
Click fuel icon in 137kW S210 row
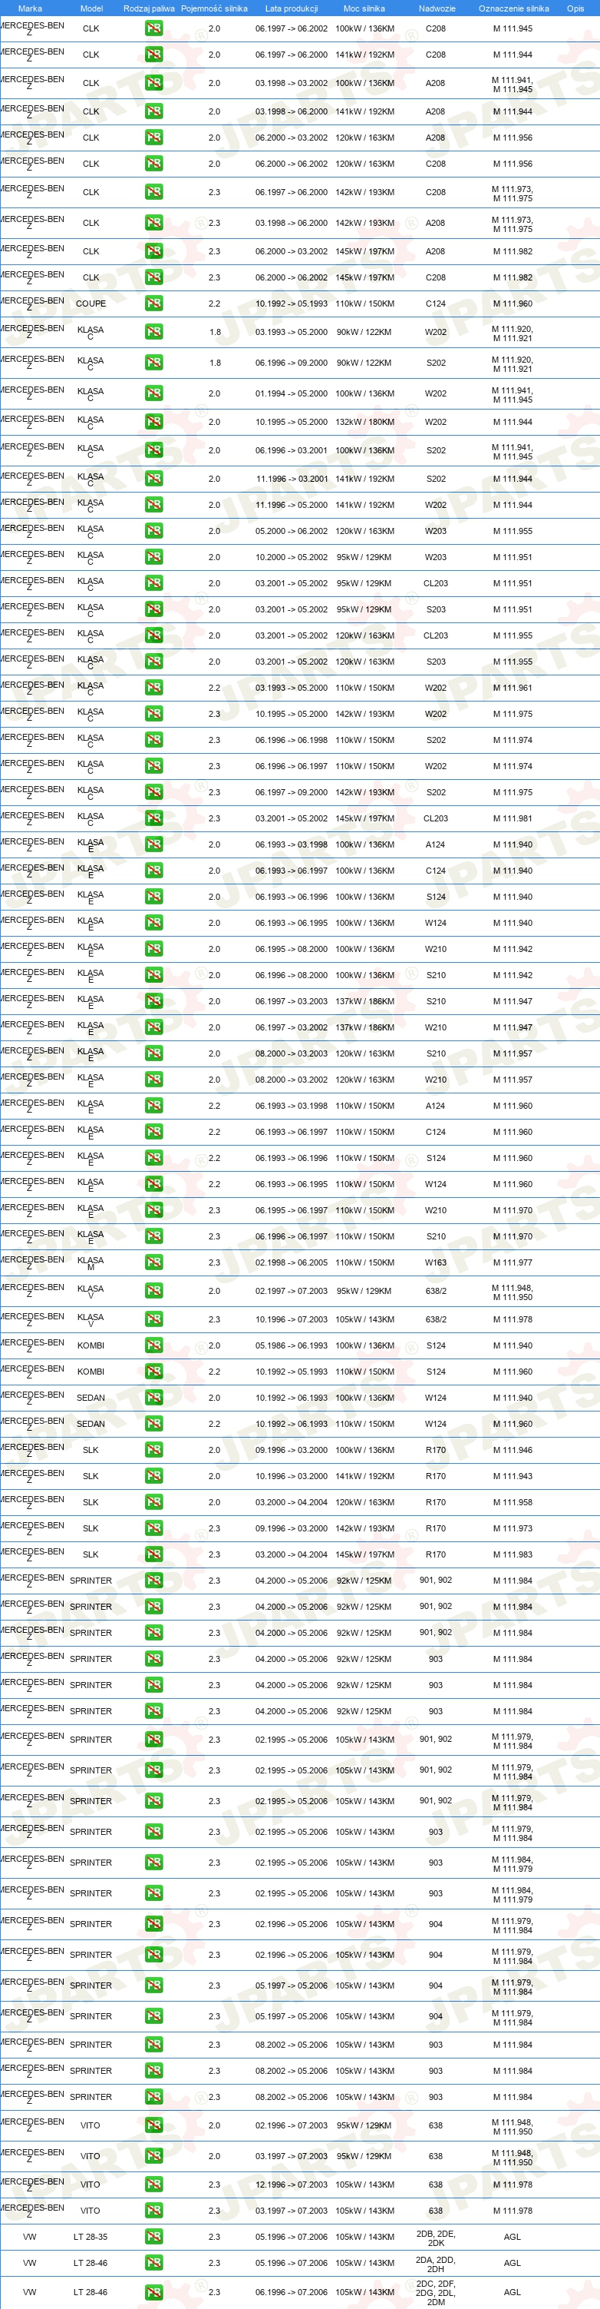point(154,1000)
